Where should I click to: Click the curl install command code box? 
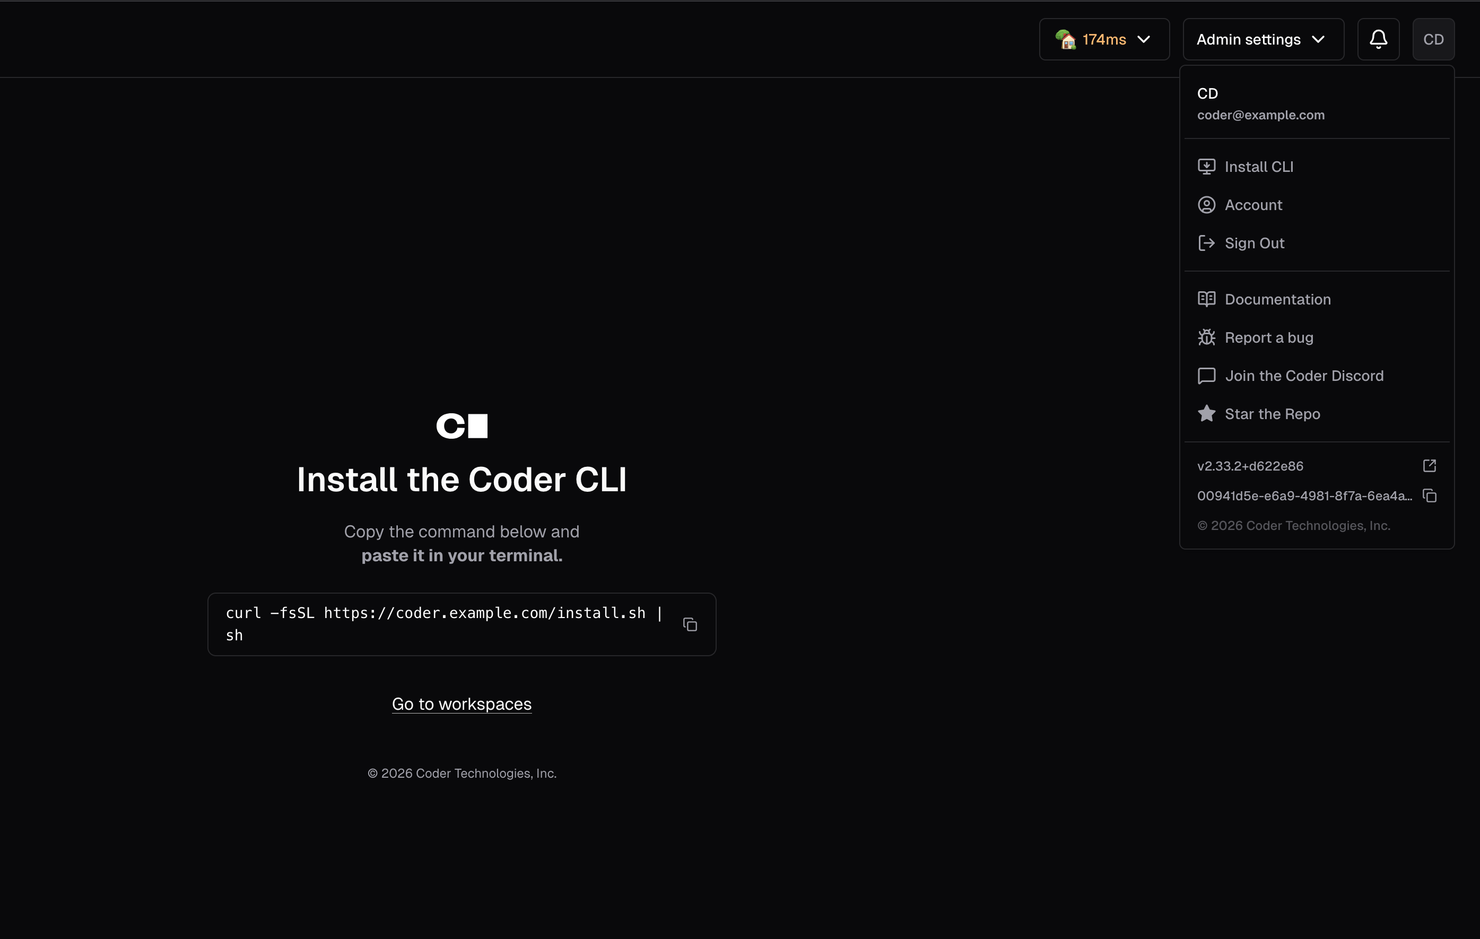pyautogui.click(x=462, y=624)
